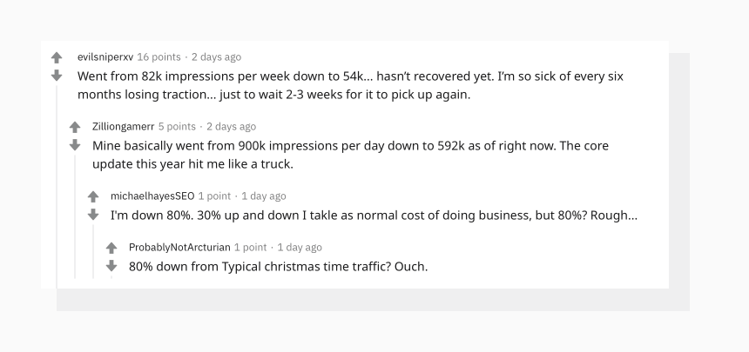Collapse thread line under Zilliongamerr's comment
The image size is (749, 352).
tap(75, 216)
